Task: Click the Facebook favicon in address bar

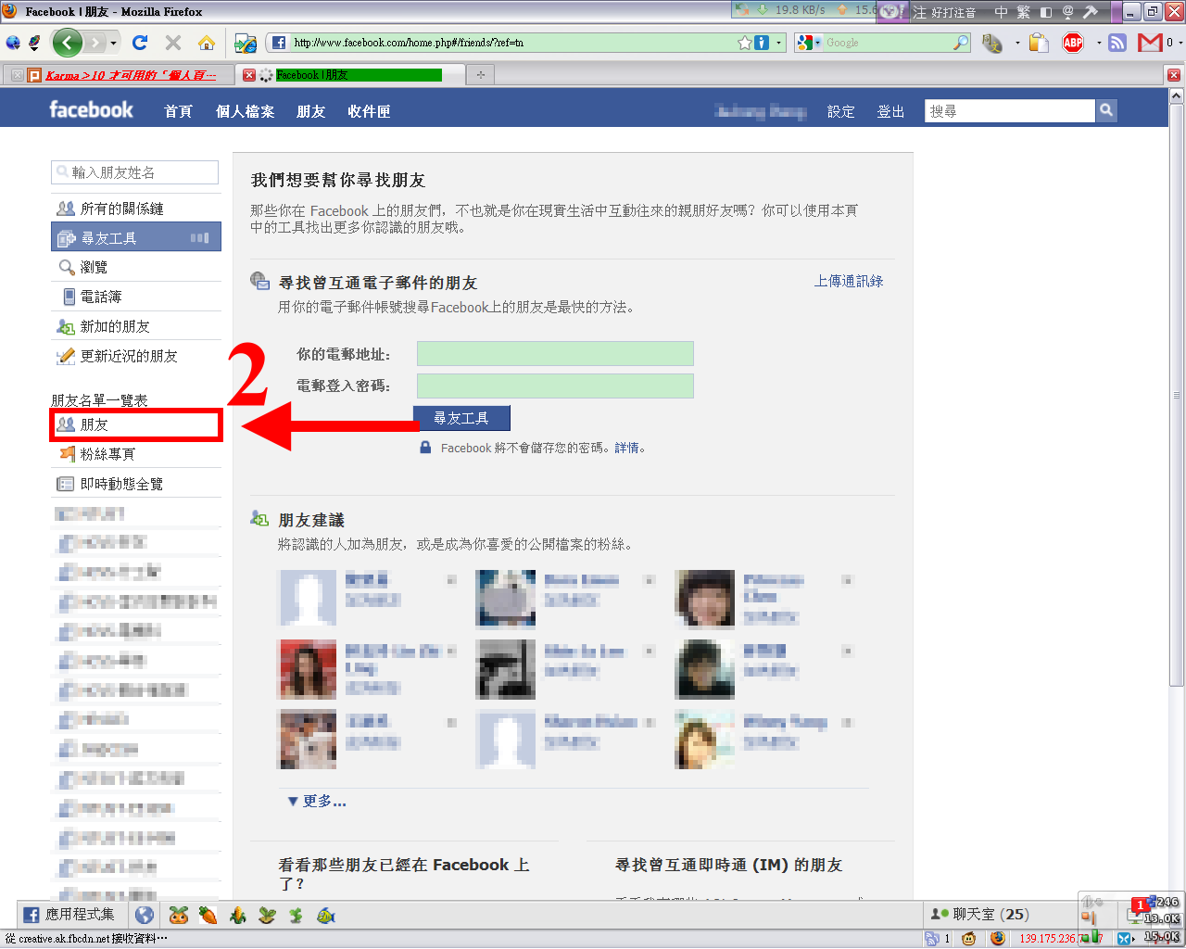Action: point(279,43)
